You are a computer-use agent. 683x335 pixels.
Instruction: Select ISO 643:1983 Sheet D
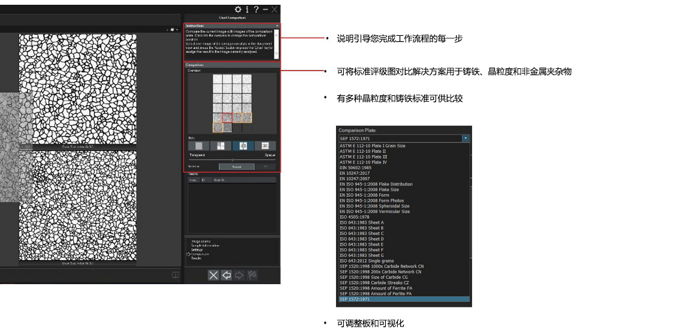point(361,239)
